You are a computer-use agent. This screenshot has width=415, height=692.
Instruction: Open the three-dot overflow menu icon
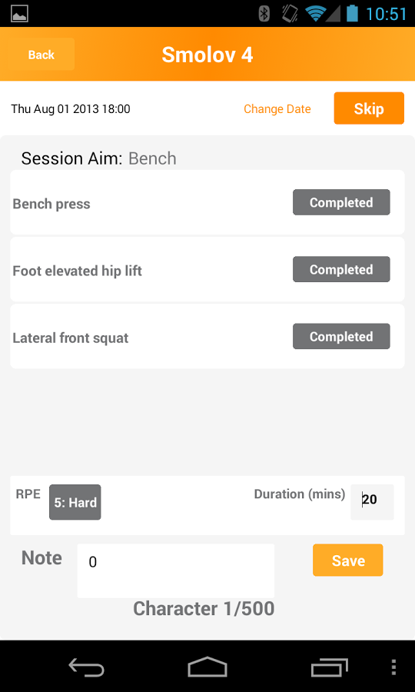pos(393,667)
